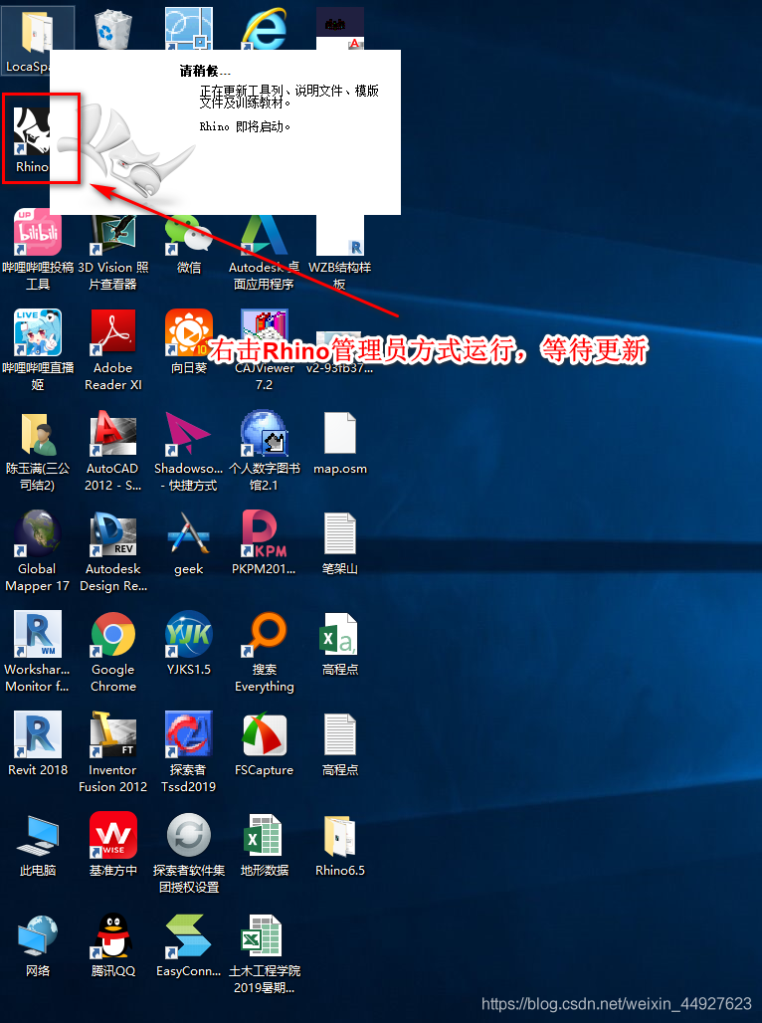This screenshot has width=762, height=1023.
Task: Open the Shadowsocks 快捷方式 shortcut
Action: click(189, 450)
